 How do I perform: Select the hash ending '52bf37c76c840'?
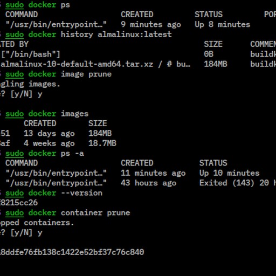tap(72, 252)
